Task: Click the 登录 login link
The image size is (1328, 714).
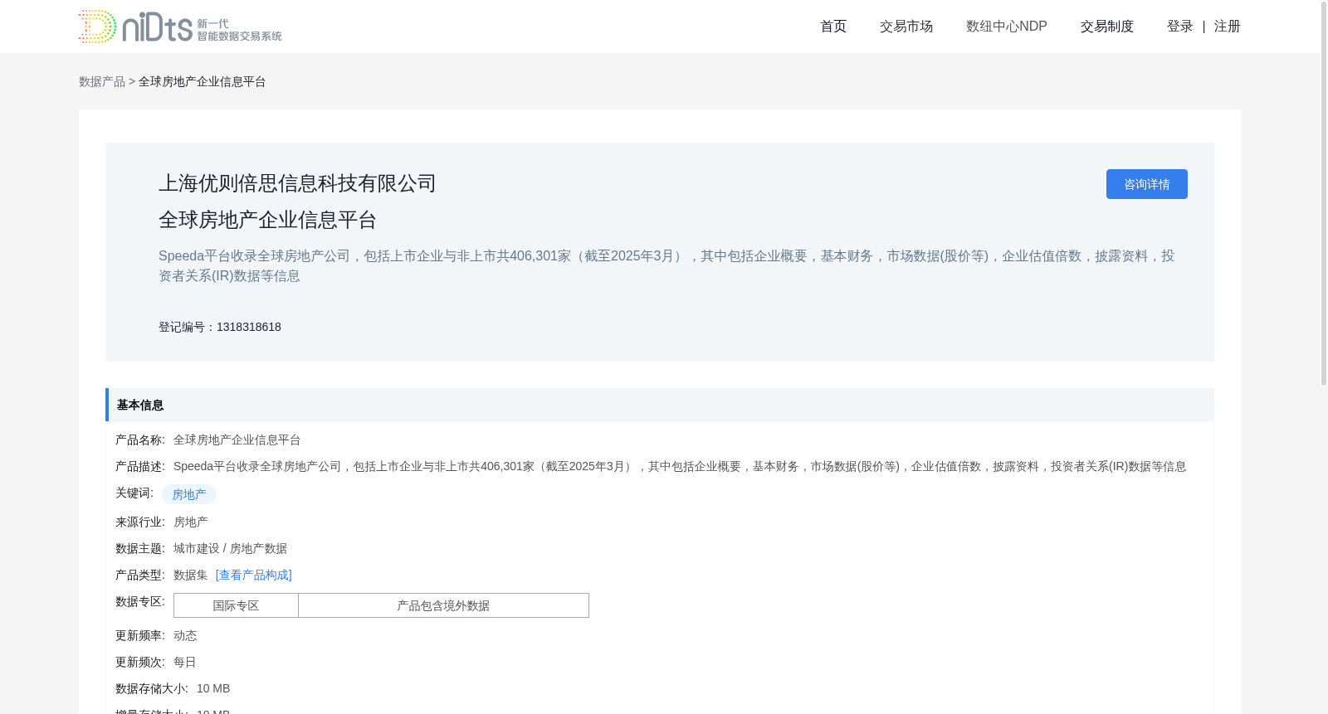Action: 1180,27
